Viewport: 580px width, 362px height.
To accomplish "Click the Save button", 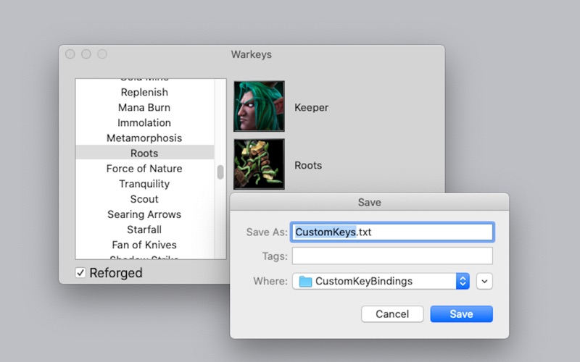I will 461,314.
